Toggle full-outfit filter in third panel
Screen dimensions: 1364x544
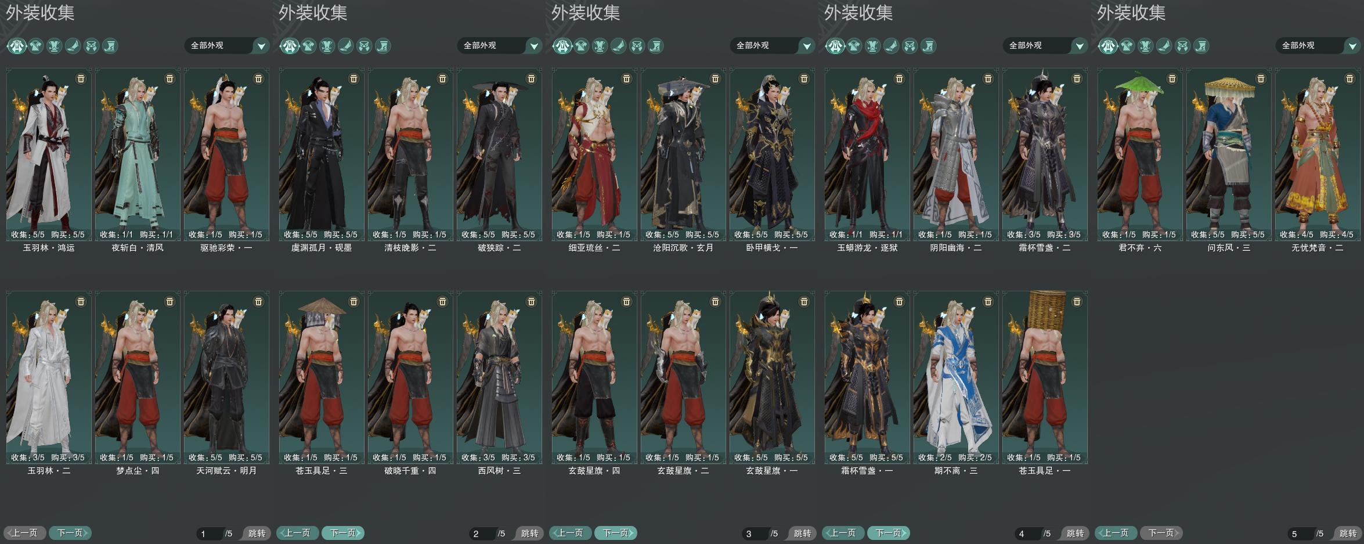(x=562, y=45)
